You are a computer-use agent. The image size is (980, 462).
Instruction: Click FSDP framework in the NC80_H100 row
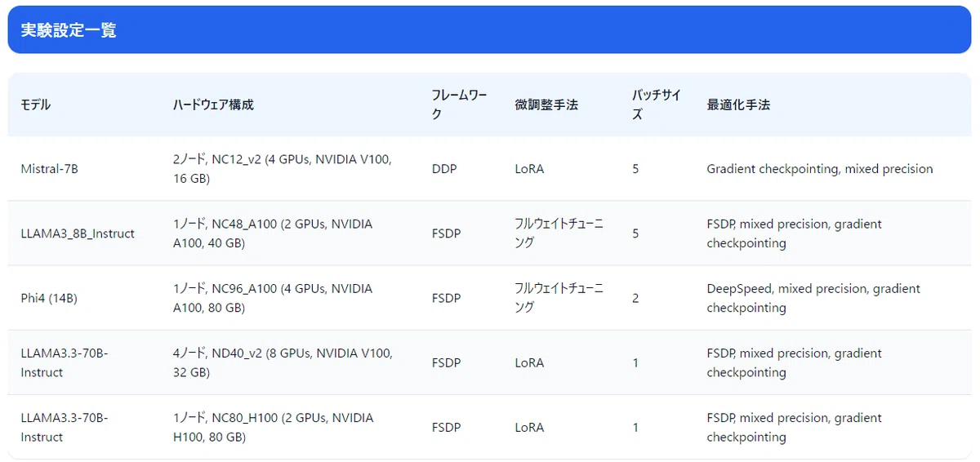[446, 427]
